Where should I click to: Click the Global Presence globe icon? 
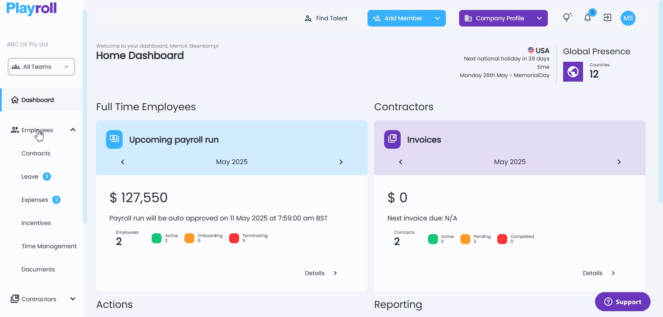point(573,72)
